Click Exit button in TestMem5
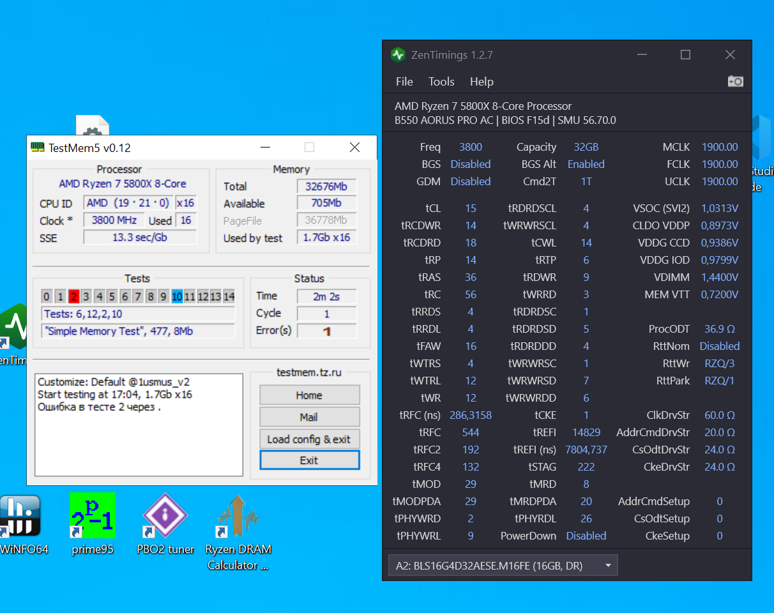Screen dimensions: 774x613 309,460
